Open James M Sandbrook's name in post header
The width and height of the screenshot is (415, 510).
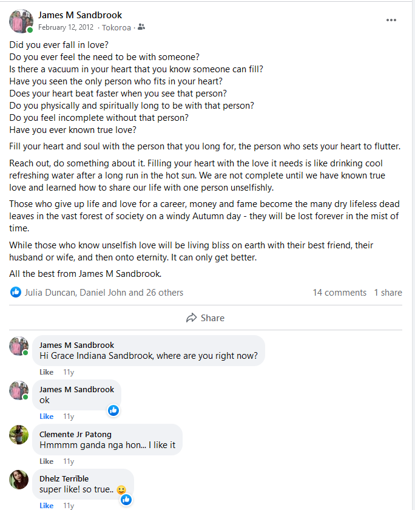point(80,15)
